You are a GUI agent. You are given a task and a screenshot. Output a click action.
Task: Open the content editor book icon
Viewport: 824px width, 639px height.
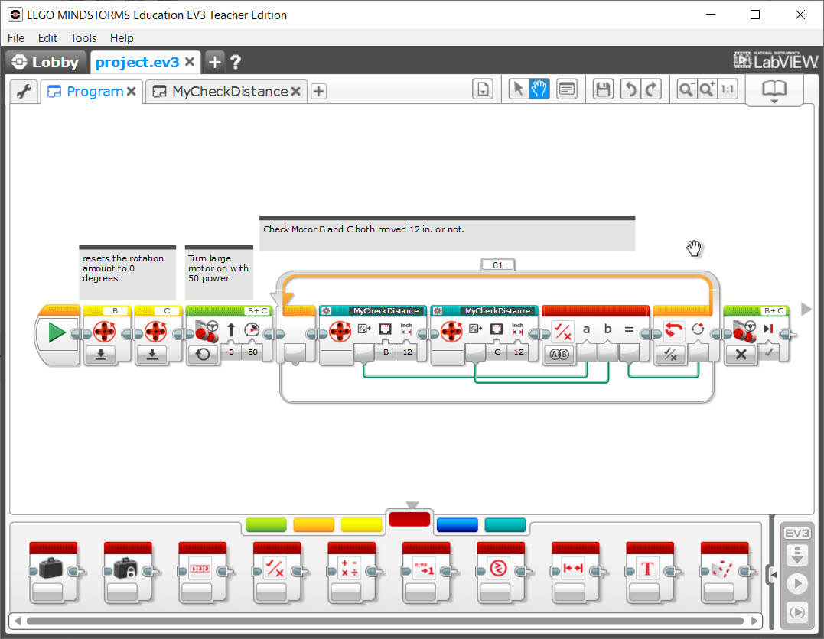coord(774,90)
